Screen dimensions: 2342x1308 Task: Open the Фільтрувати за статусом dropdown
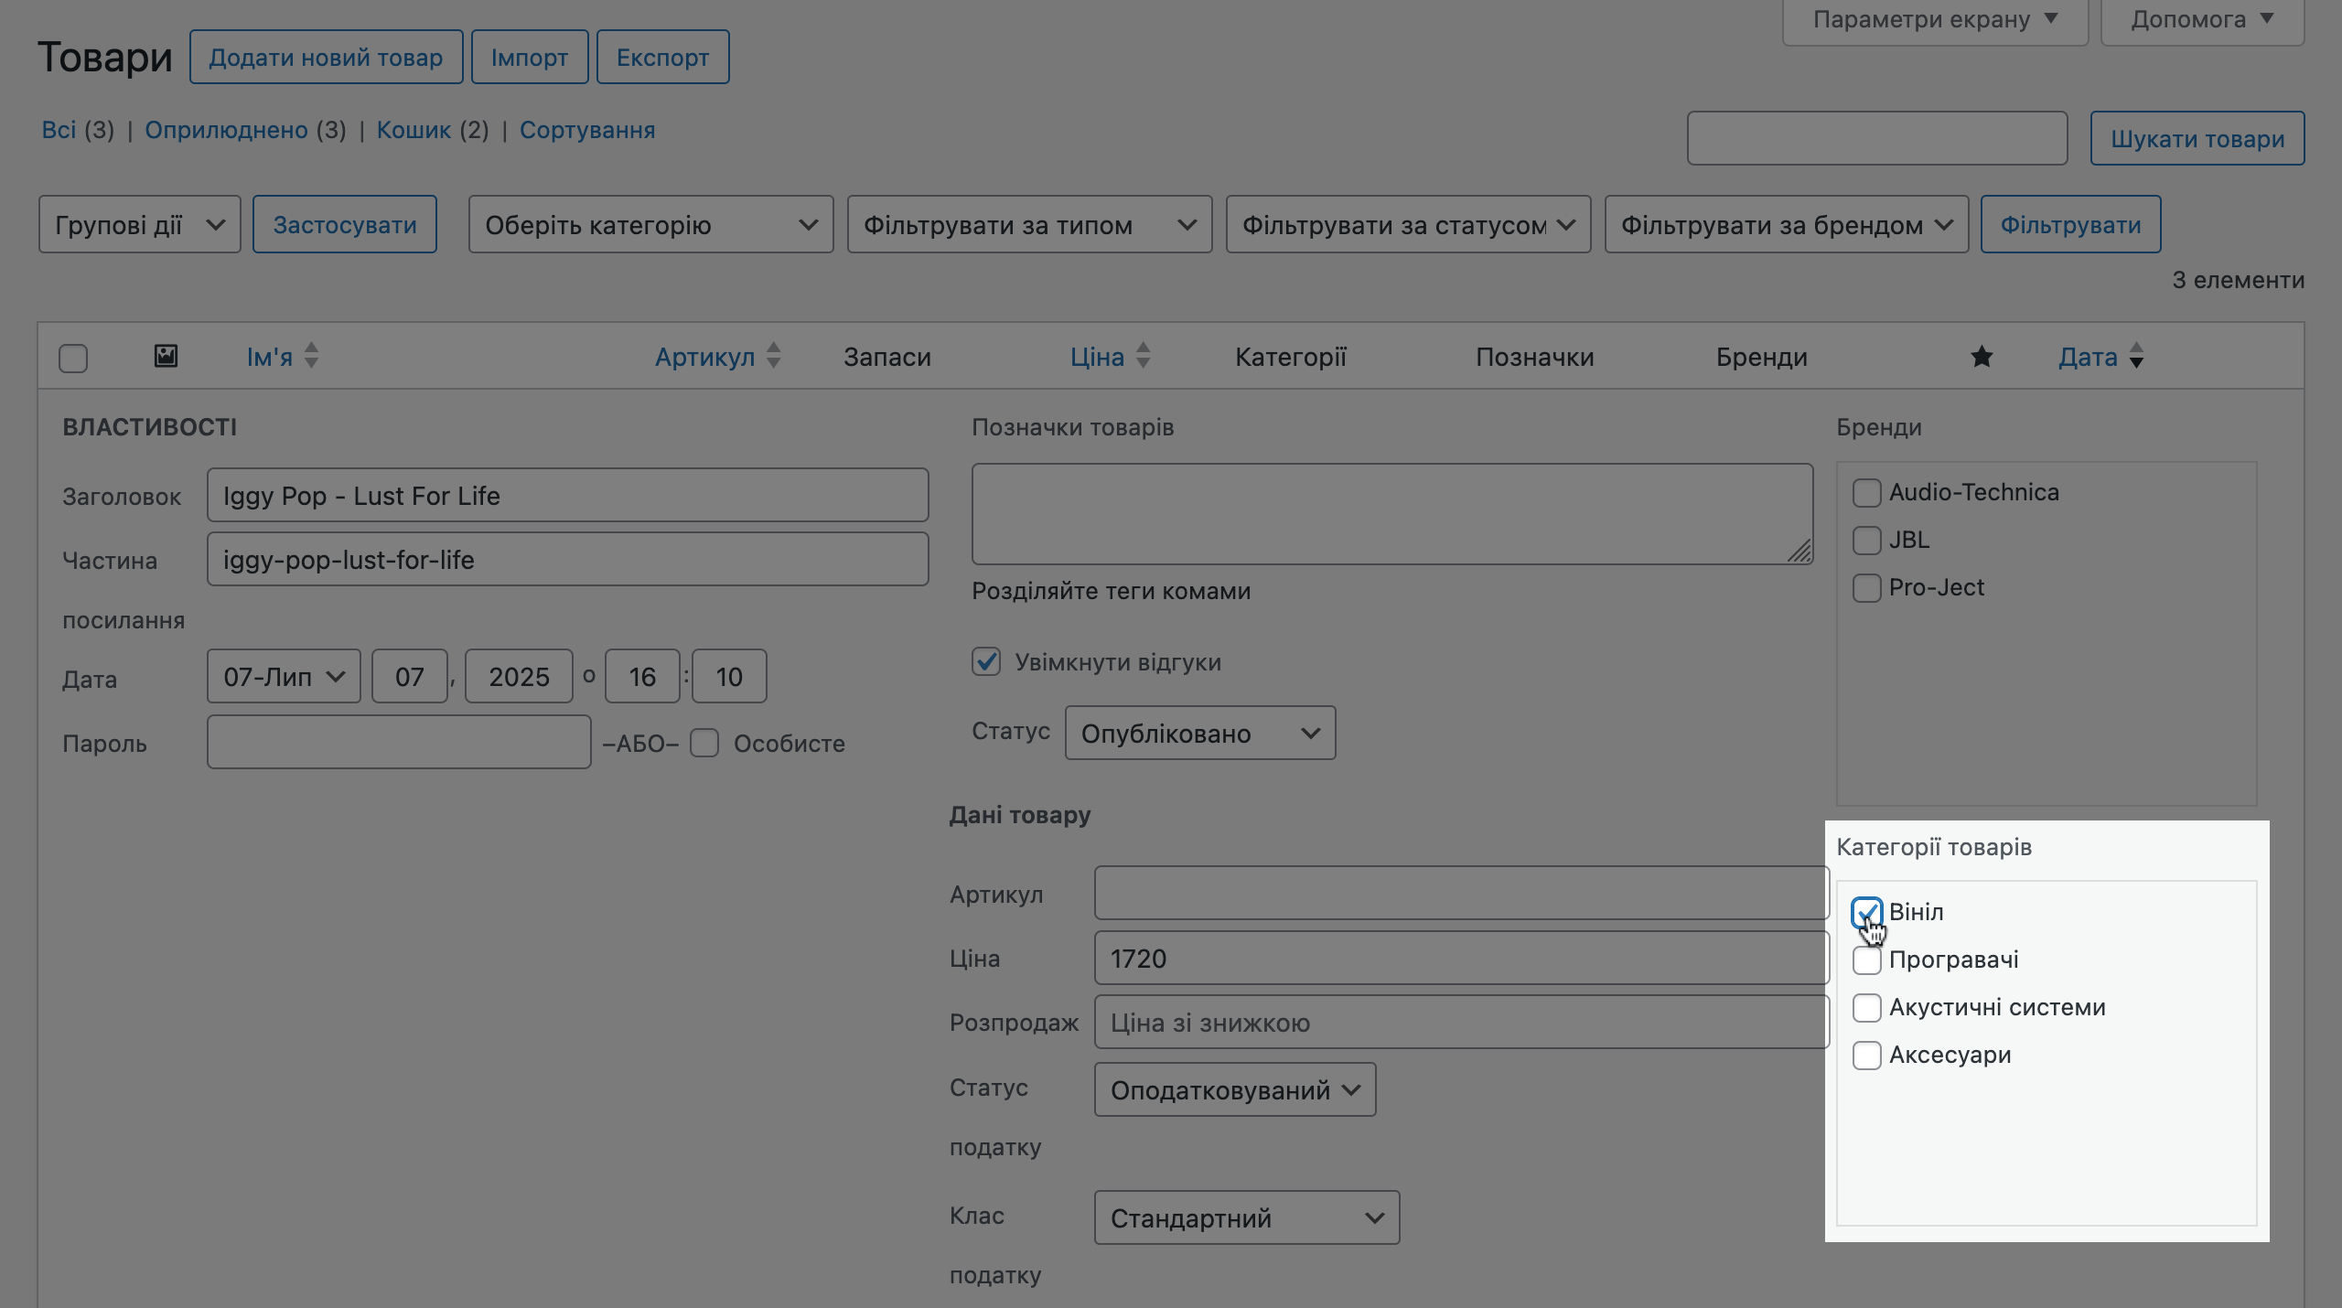pos(1409,224)
